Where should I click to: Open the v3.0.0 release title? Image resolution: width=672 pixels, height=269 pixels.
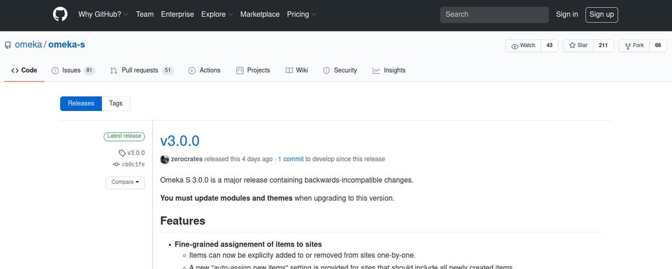180,141
